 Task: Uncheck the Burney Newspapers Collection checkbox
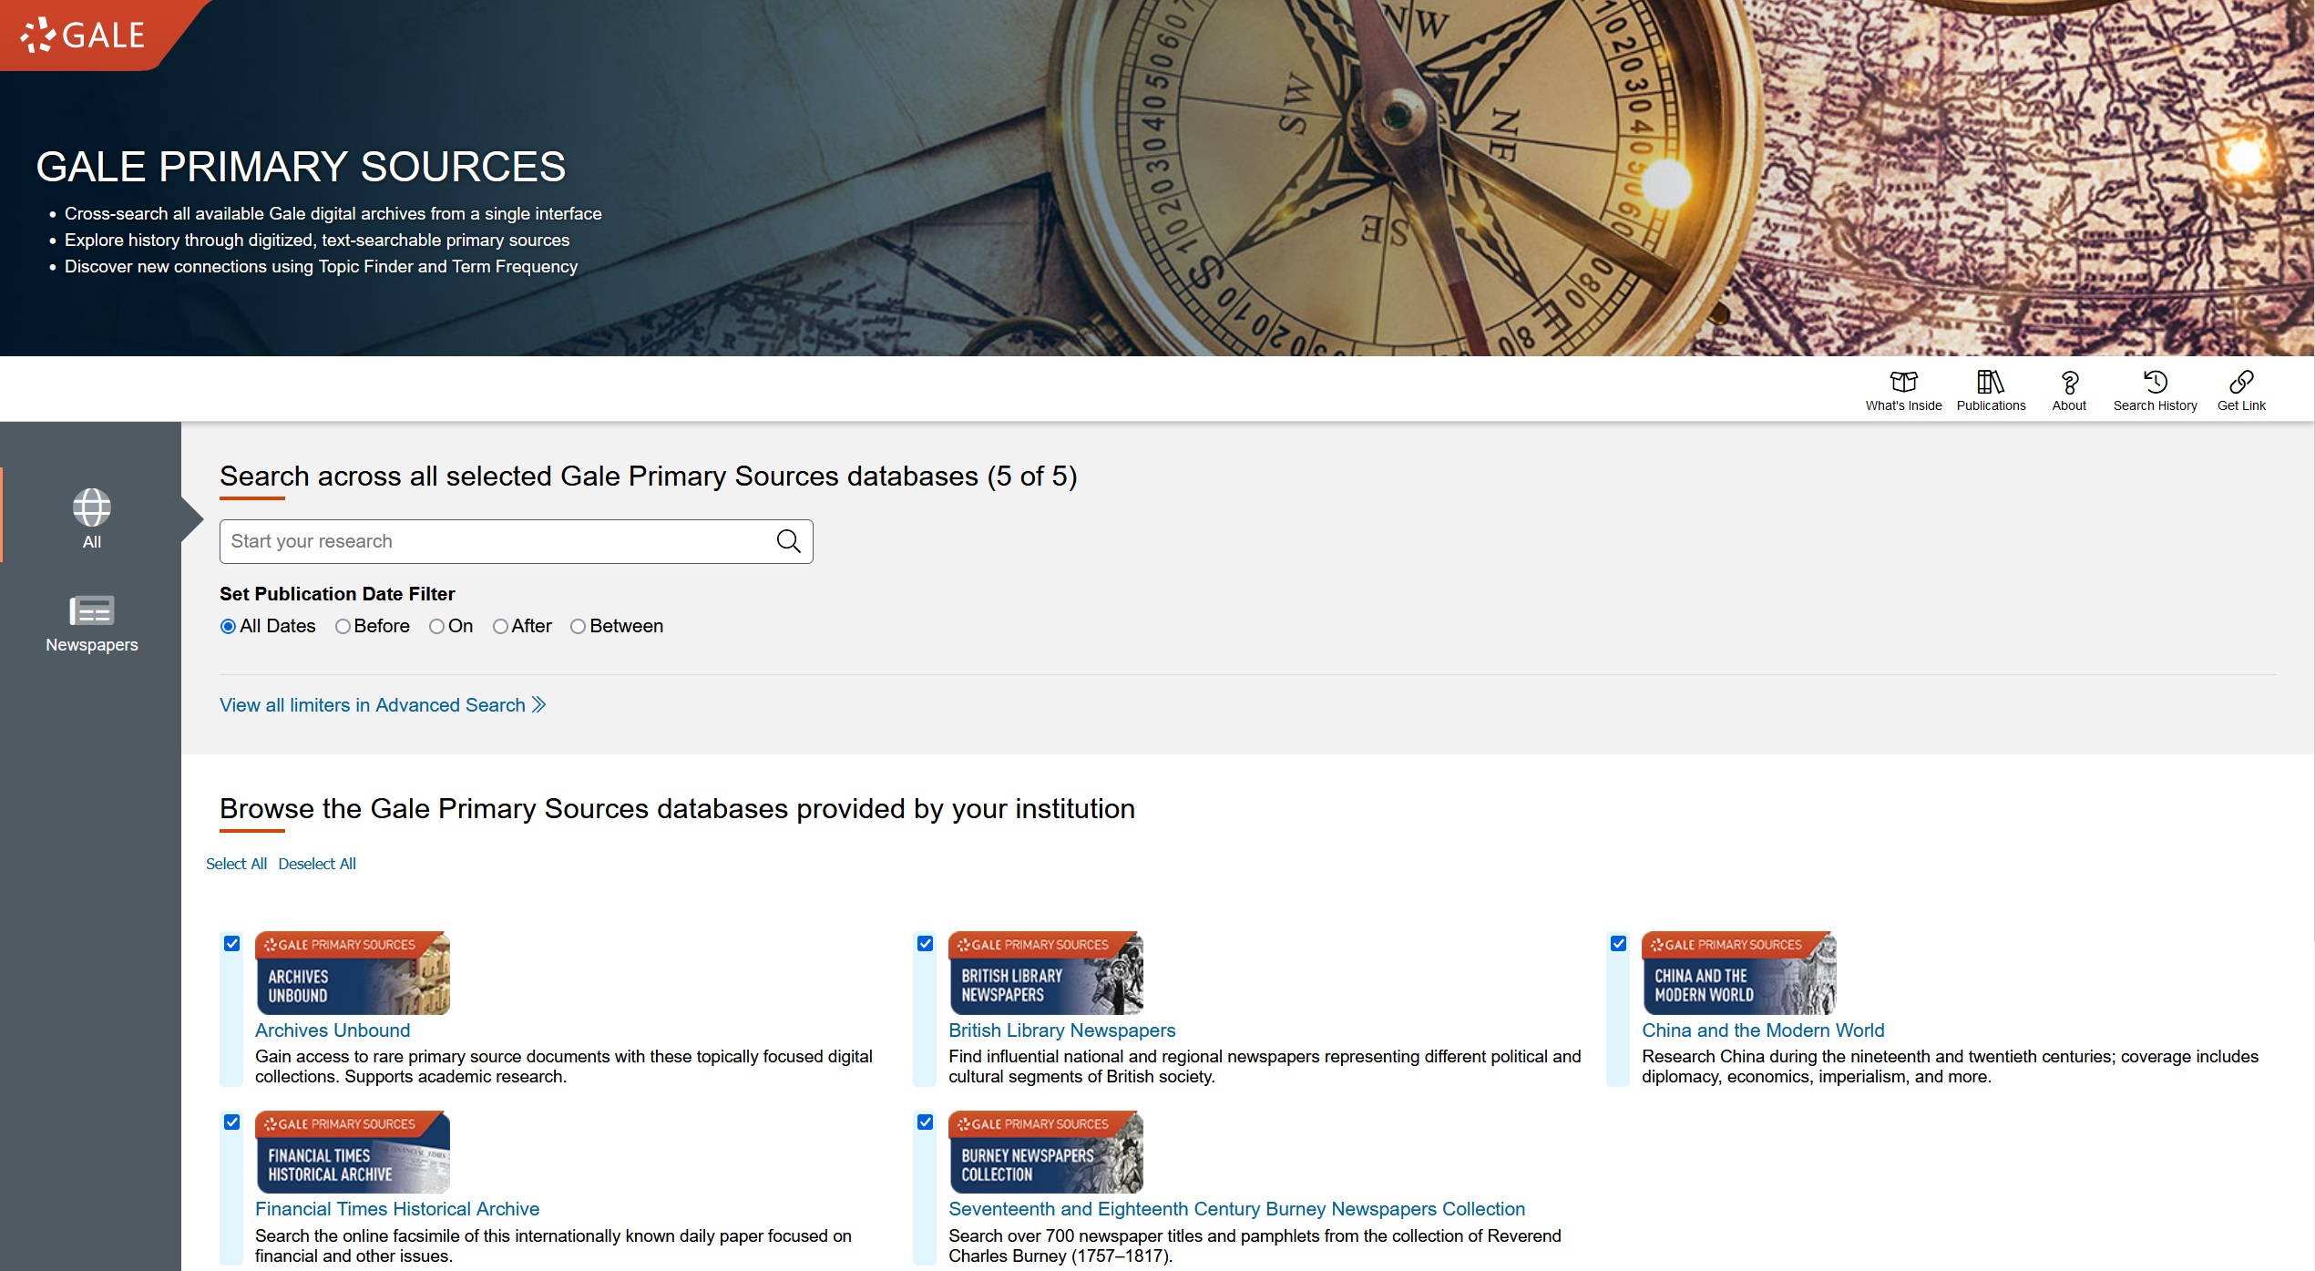pyautogui.click(x=926, y=1122)
